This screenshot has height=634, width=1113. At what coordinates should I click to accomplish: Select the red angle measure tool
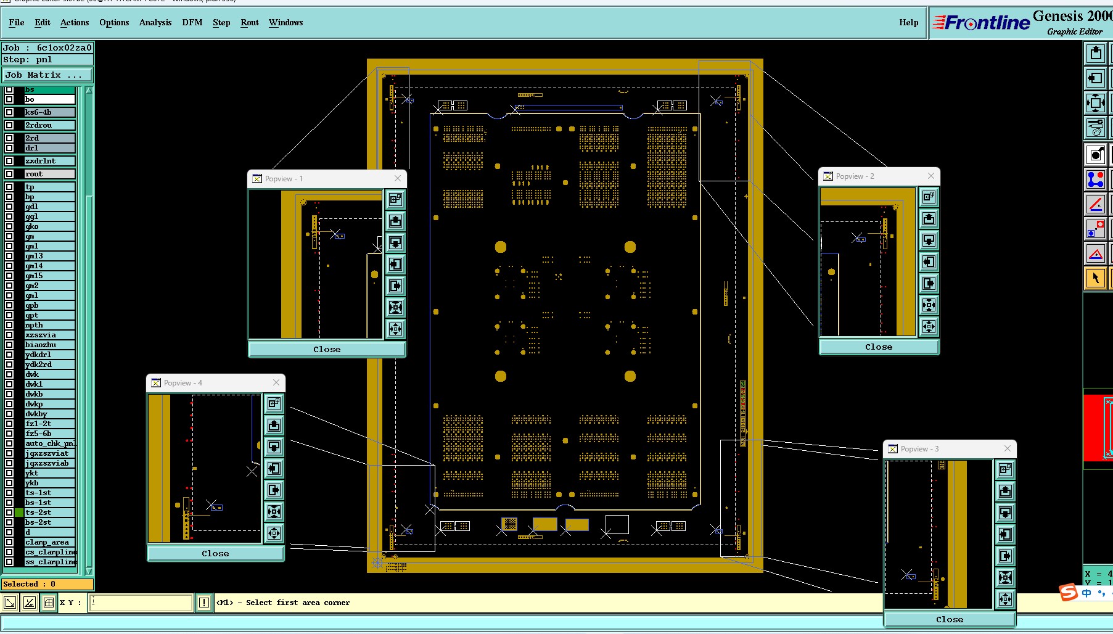pos(1096,204)
